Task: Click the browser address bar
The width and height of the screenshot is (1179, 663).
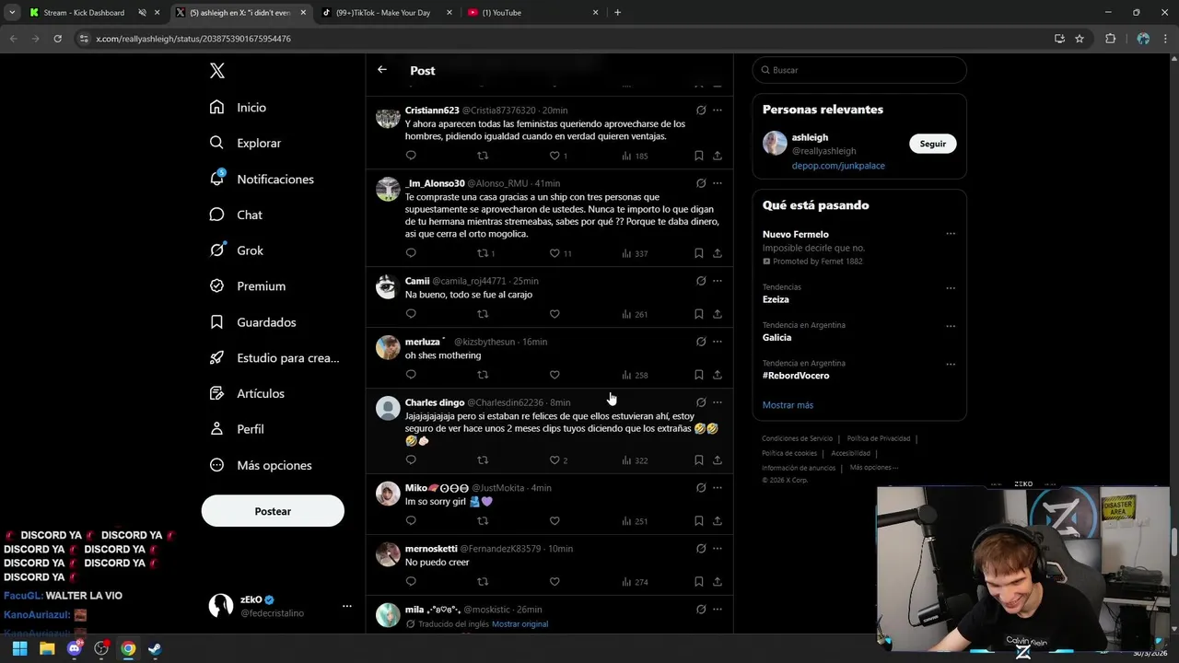Action: tap(571, 39)
